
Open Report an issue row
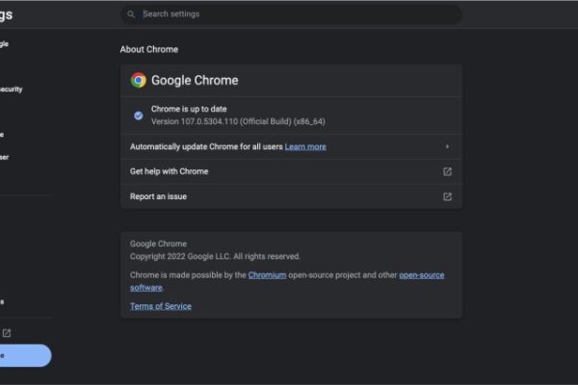(291, 196)
